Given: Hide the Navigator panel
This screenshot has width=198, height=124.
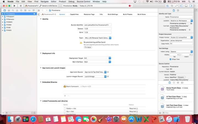Looking at the screenshot, I should [x=182, y=6].
